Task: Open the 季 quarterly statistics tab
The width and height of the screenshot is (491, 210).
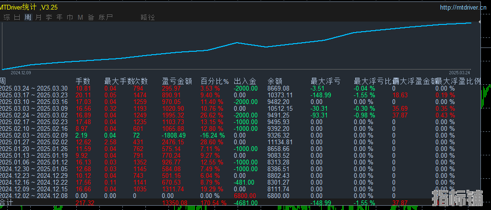Action: point(49,18)
